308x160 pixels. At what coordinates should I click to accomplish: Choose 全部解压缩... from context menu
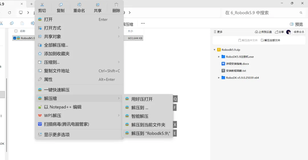click(79, 45)
